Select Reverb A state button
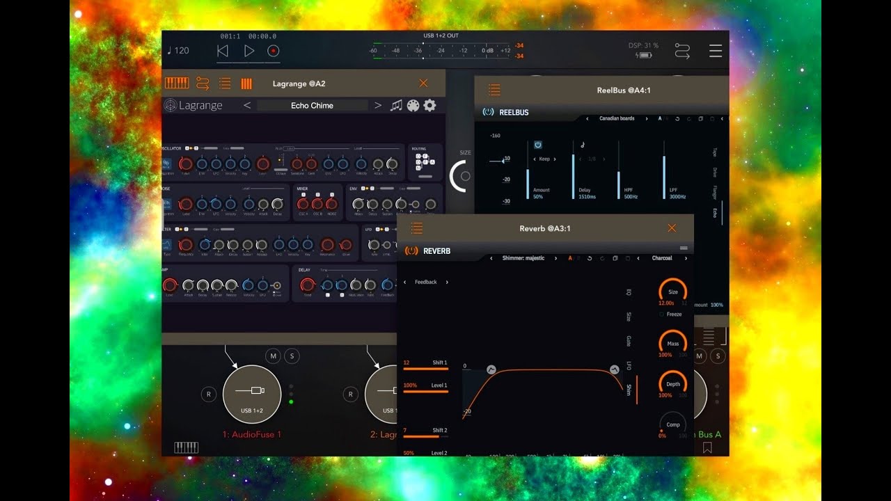 (x=571, y=258)
